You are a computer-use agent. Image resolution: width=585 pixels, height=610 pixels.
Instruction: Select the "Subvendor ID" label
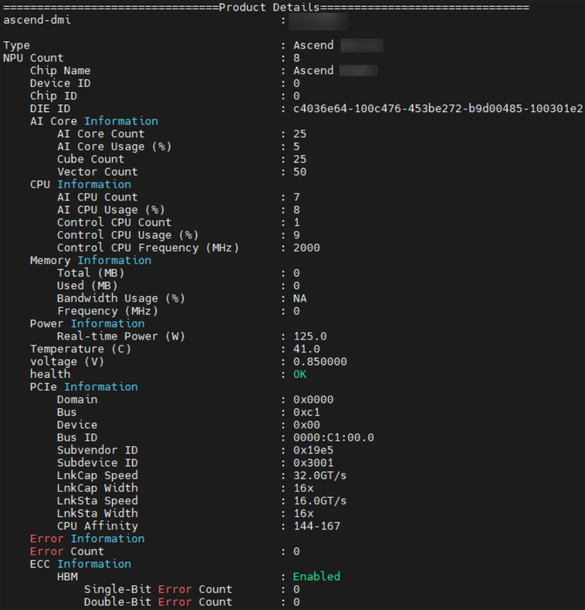97,449
